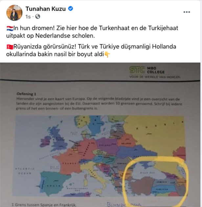Click the Oefening 1 heading in the photo

coord(26,94)
